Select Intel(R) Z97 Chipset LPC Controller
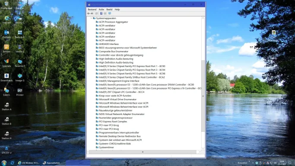The height and width of the screenshot is (166, 295). [121, 92]
